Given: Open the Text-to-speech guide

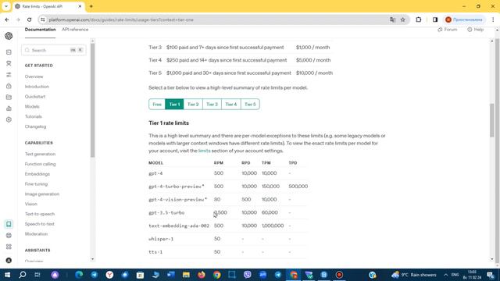Looking at the screenshot, I should point(40,214).
